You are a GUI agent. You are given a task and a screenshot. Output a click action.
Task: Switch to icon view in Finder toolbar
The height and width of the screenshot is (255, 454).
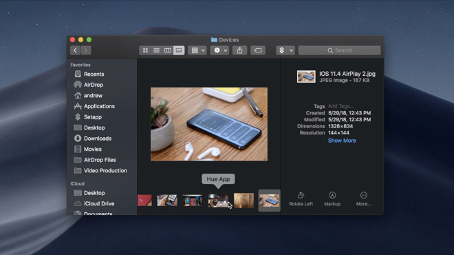145,50
